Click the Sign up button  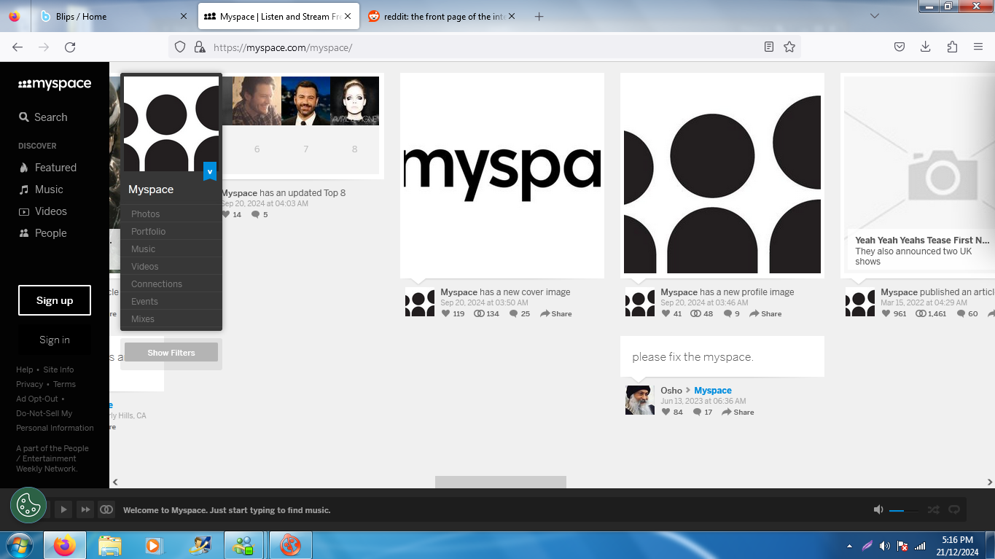55,300
